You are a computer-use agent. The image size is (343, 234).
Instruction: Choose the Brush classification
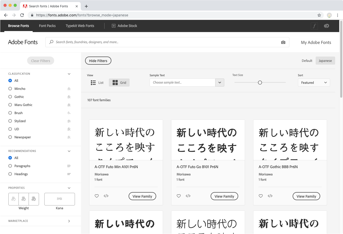10,113
